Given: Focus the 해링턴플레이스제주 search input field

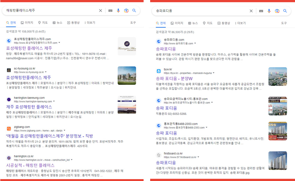Looking at the screenshot, I should coord(51,11).
